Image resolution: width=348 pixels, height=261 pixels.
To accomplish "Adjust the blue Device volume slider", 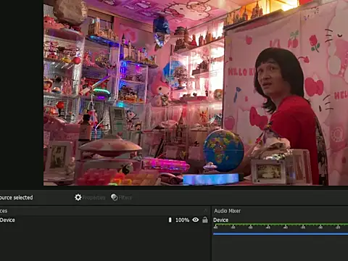I will click(281, 233).
